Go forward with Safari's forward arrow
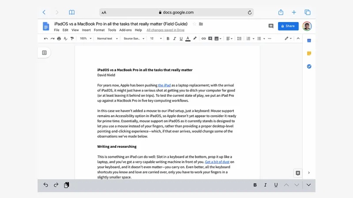 tap(57, 12)
